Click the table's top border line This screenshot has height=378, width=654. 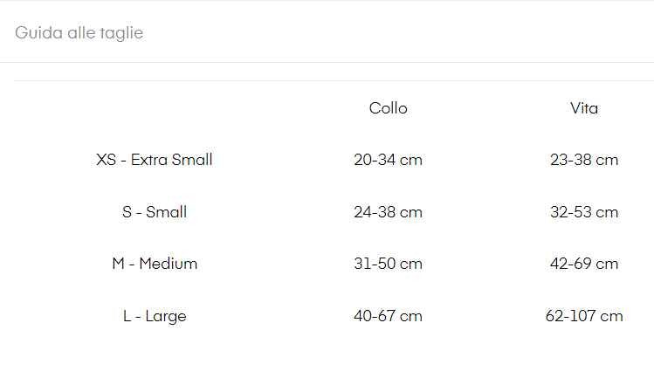coord(327,80)
